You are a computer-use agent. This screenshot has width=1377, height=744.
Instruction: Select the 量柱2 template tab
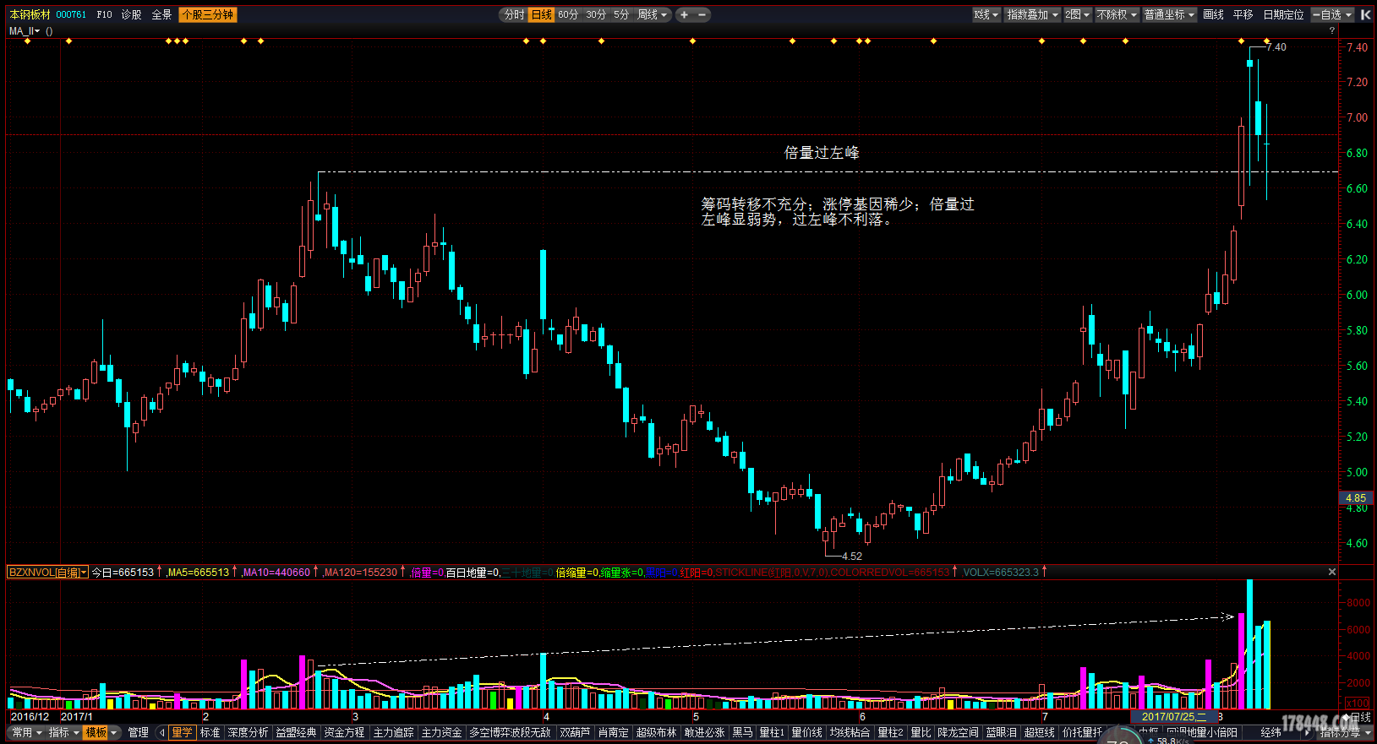890,732
